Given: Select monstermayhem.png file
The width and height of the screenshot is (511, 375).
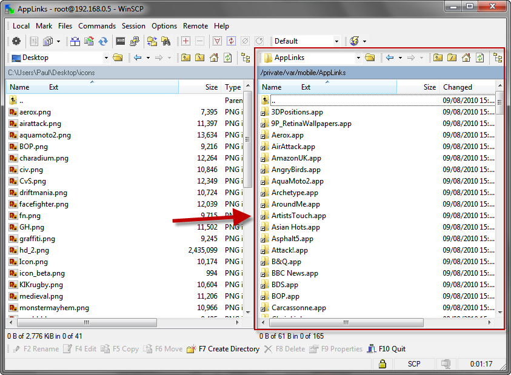Looking at the screenshot, I should pyautogui.click(x=54, y=308).
